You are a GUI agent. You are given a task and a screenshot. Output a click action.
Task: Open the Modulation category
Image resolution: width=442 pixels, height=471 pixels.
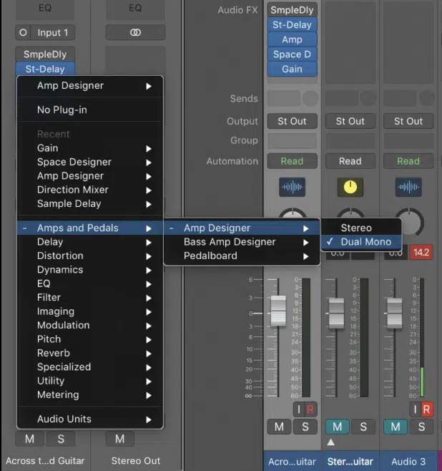[90, 325]
